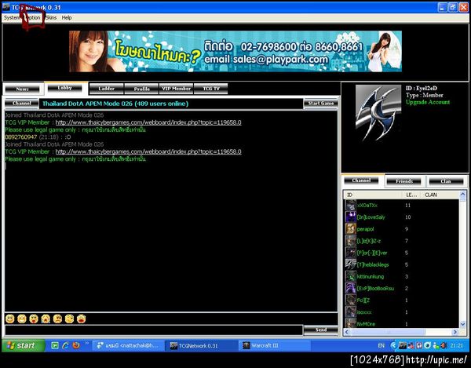Click user list scroll left arrow

pos(347,332)
